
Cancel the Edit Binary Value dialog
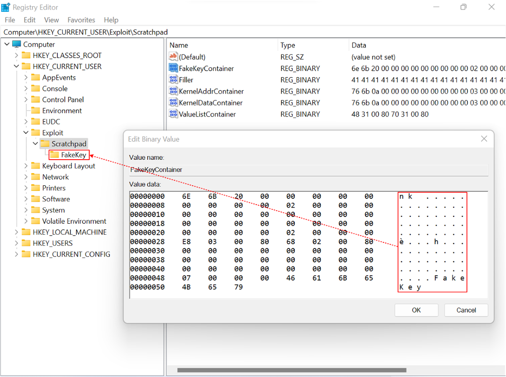click(466, 310)
